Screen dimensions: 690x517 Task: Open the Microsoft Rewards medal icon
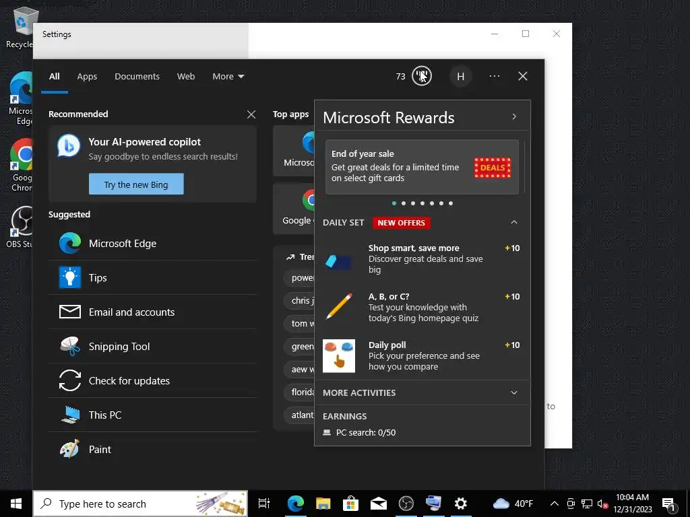422,76
